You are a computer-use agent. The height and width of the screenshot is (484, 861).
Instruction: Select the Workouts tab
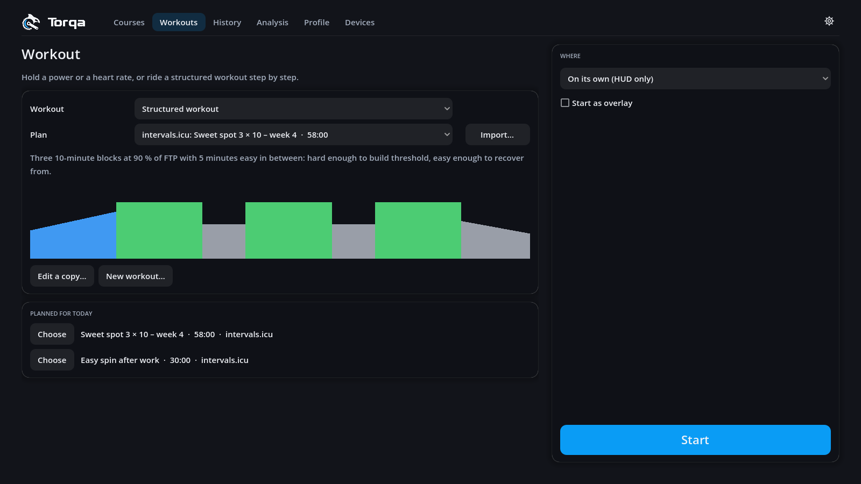click(179, 22)
